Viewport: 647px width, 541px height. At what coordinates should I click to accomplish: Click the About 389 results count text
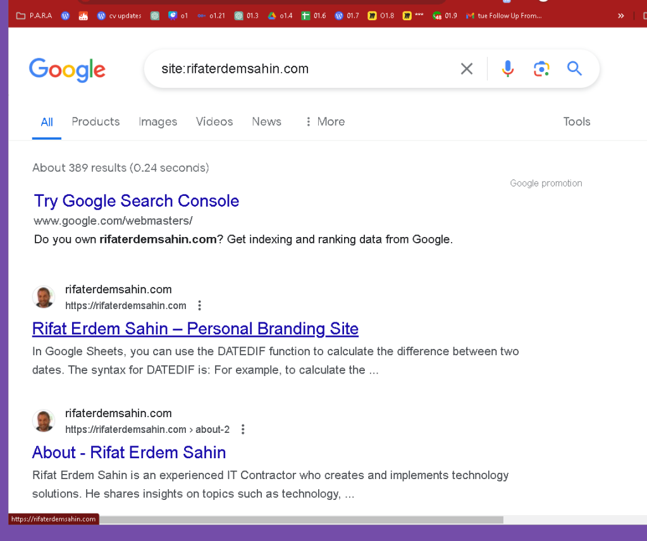(121, 168)
